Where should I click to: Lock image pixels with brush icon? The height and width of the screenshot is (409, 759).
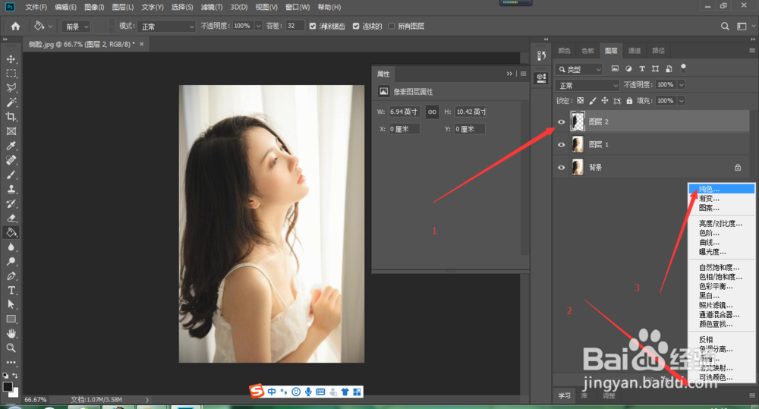click(x=593, y=101)
